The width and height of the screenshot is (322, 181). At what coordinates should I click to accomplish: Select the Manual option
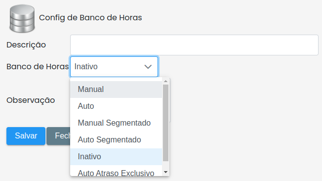[x=116, y=90]
